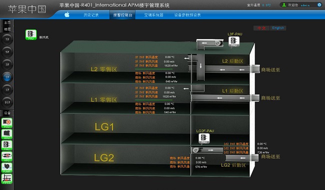Screen dimensions: 325x190
Task: Open the PIPES equipment icon
Action: click(x=7, y=179)
